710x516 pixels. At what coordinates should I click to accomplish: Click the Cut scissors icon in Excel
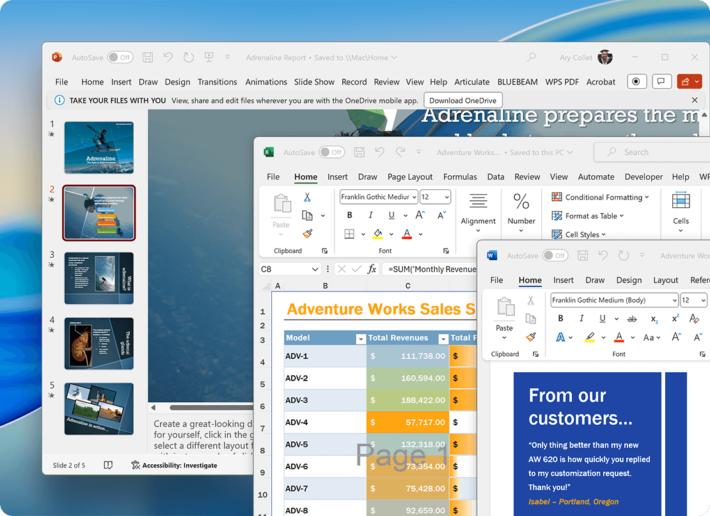click(308, 197)
